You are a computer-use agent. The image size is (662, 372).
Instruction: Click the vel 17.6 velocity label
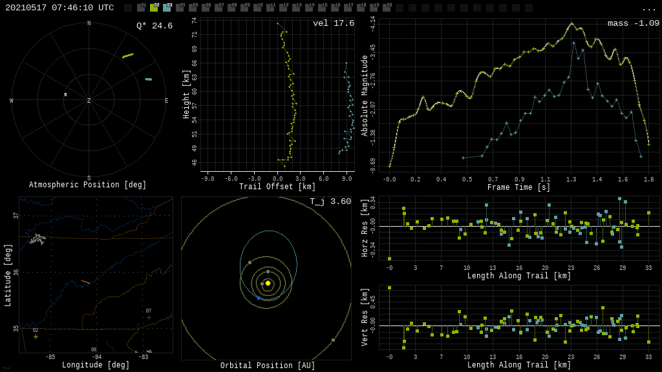(333, 23)
